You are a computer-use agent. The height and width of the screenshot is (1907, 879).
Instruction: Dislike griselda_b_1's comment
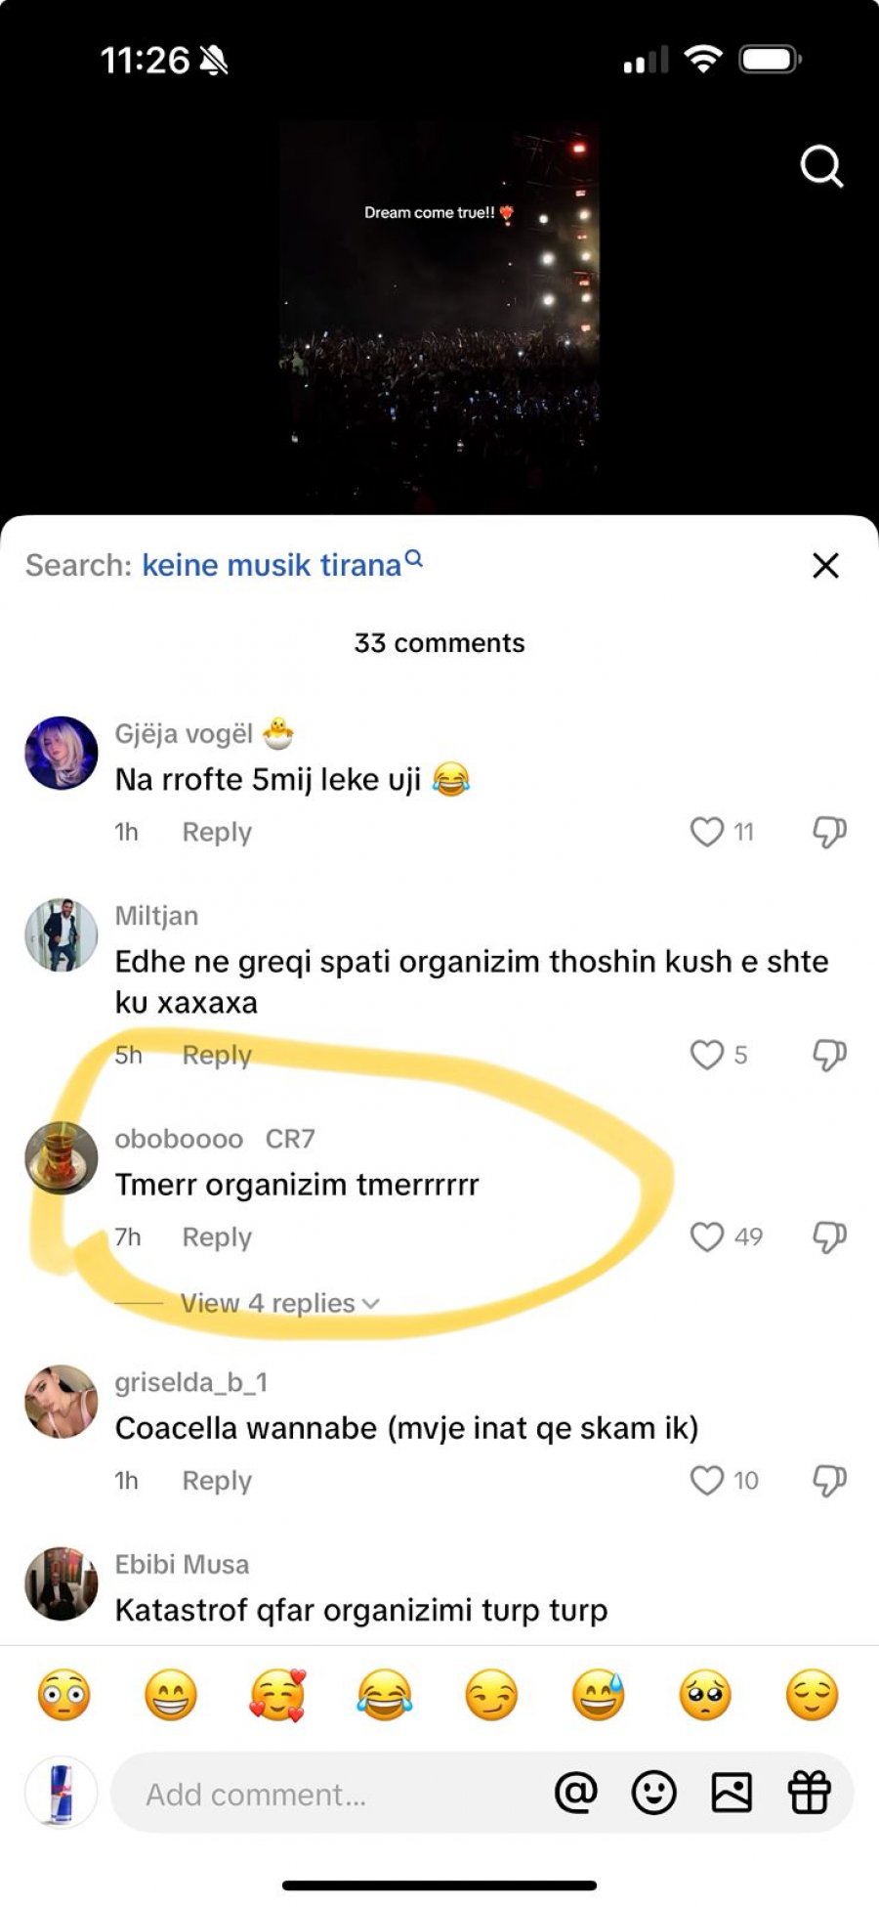(829, 1481)
